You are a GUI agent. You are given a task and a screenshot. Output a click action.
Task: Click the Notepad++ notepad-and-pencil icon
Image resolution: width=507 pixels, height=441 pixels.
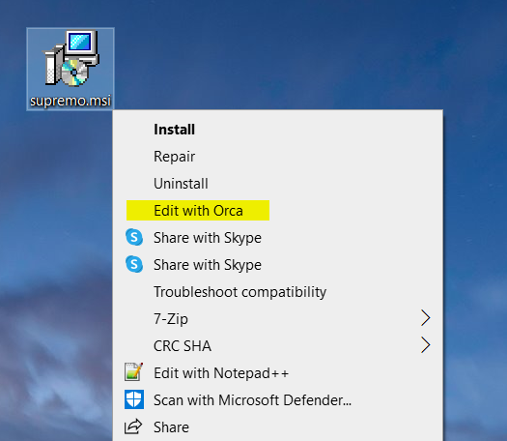click(134, 371)
